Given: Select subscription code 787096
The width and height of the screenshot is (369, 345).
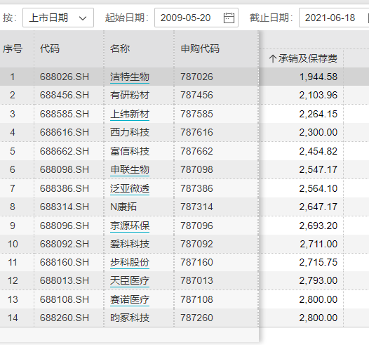Looking at the screenshot, I should coord(196,226).
